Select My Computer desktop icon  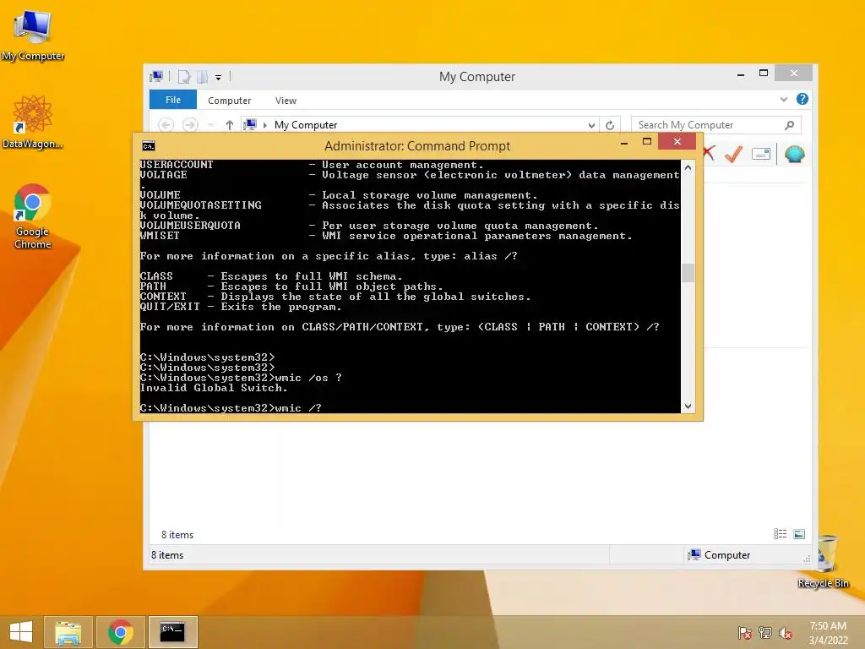[x=33, y=35]
